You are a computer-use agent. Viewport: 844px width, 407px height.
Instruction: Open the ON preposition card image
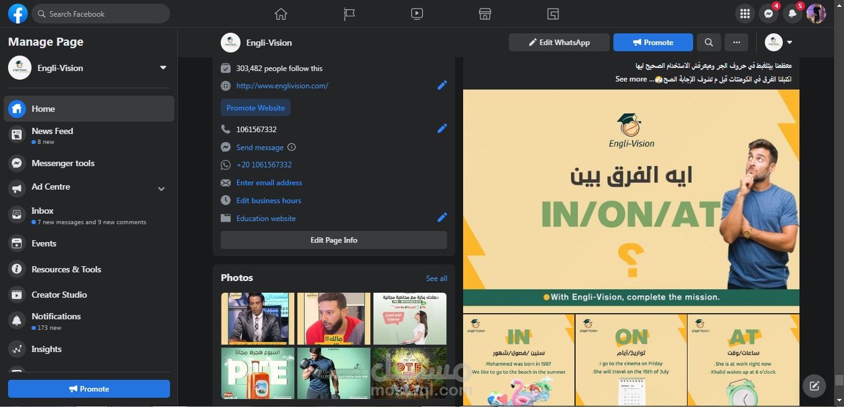pos(631,360)
